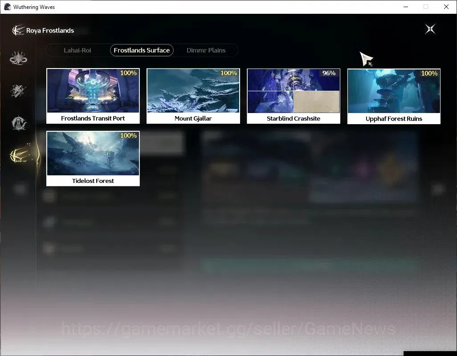Image resolution: width=457 pixels, height=356 pixels.
Task: Click the 100% label on Tidelost Forest
Action: 129,135
